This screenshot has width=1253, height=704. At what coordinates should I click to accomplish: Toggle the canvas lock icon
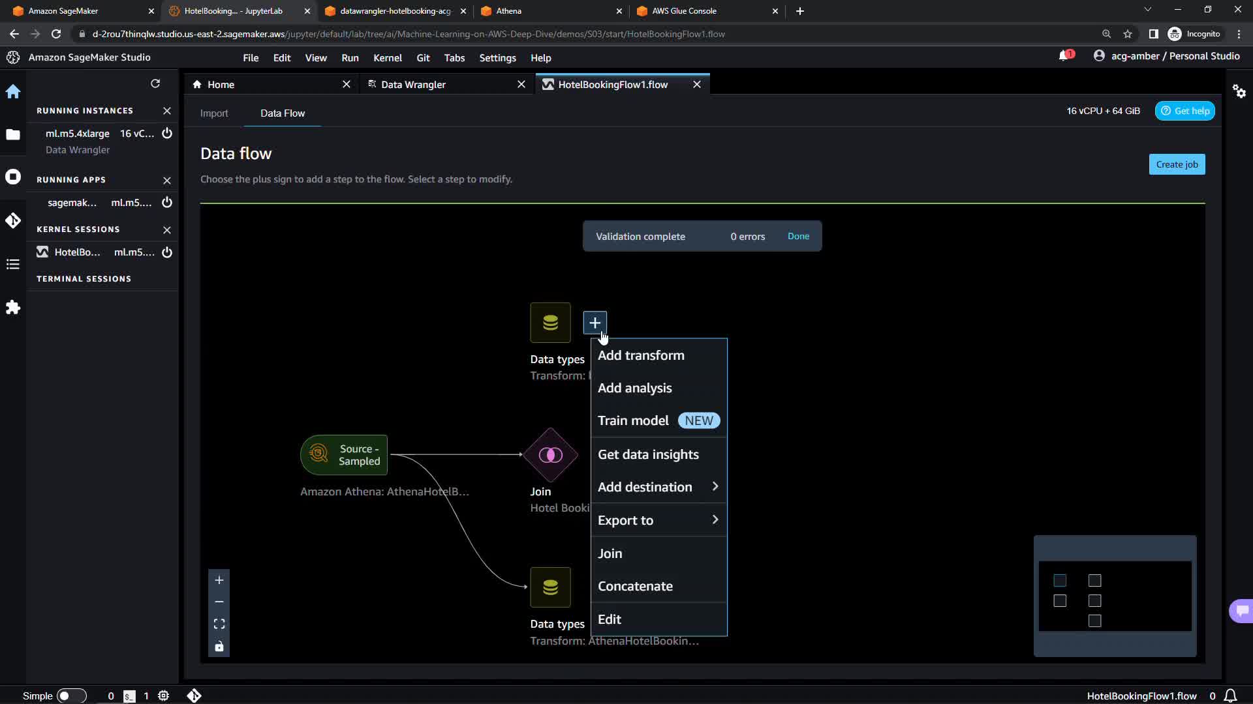[219, 647]
